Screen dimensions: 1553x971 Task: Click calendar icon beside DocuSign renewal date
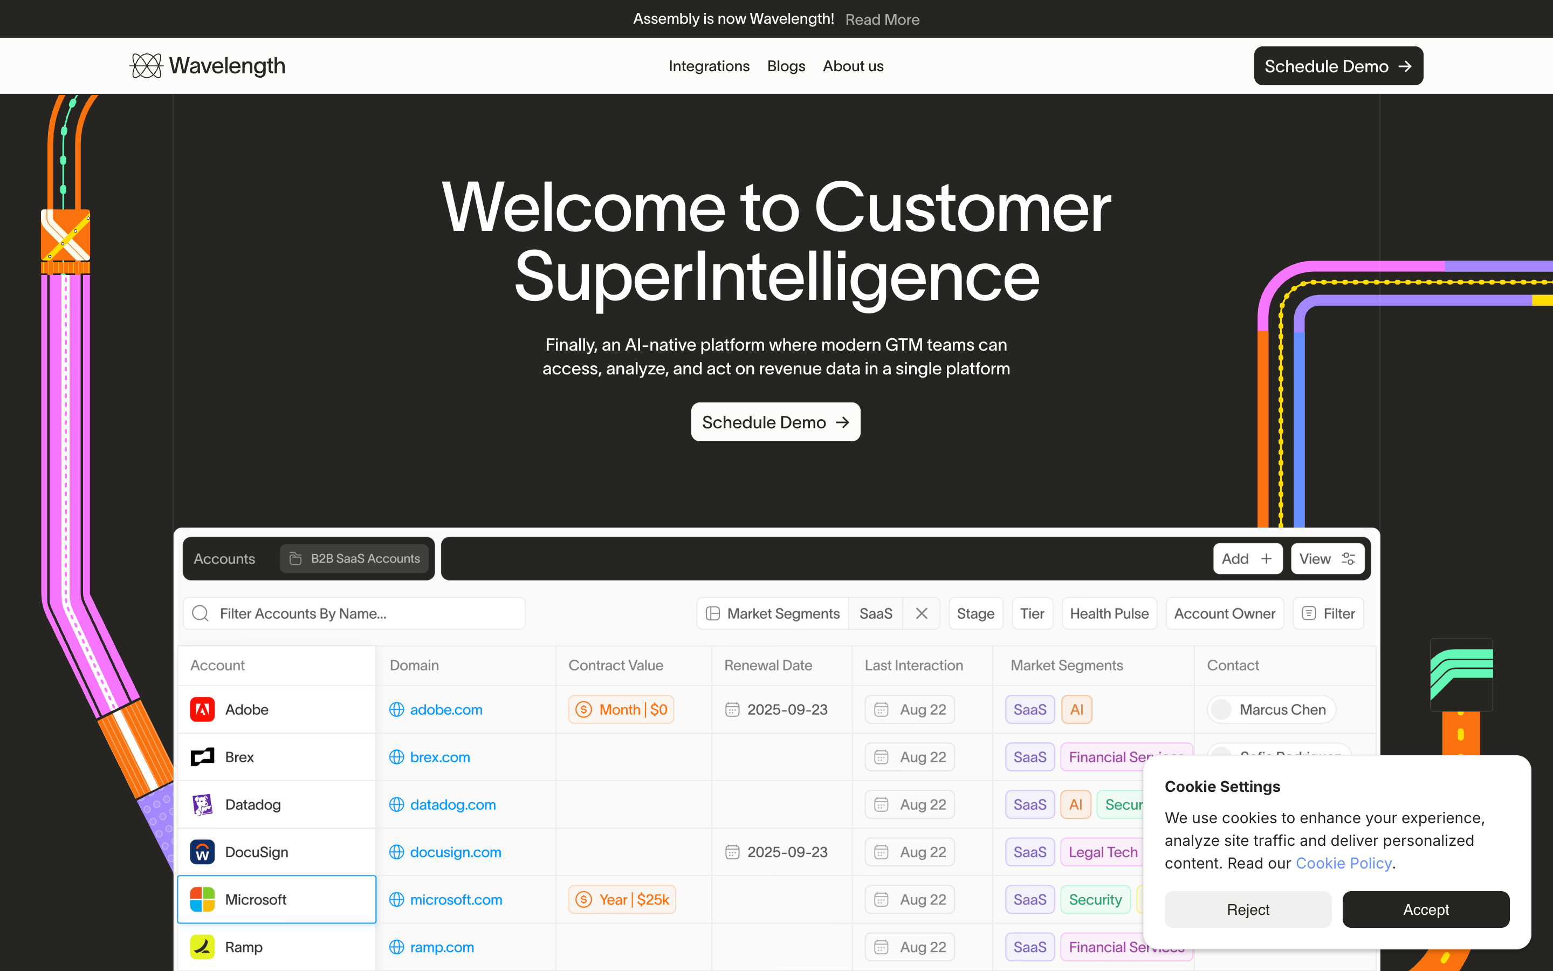(x=732, y=852)
